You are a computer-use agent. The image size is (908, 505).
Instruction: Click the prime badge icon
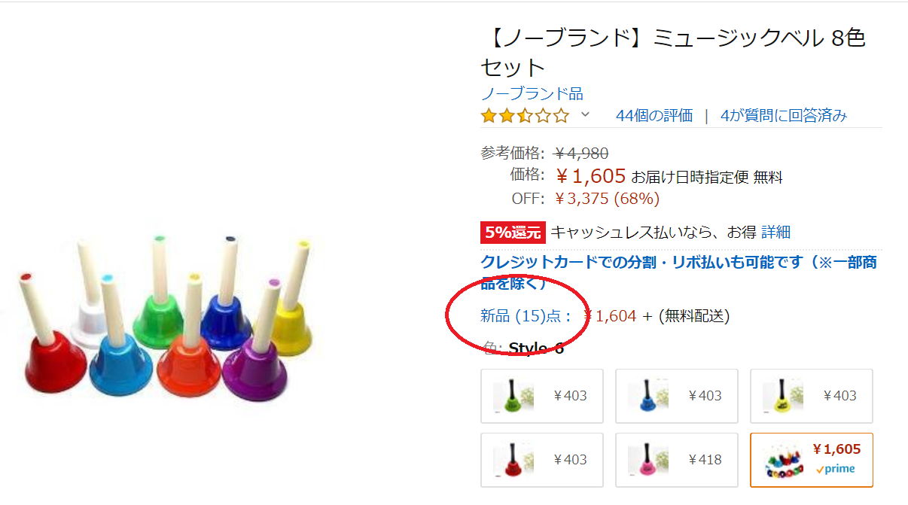point(836,469)
